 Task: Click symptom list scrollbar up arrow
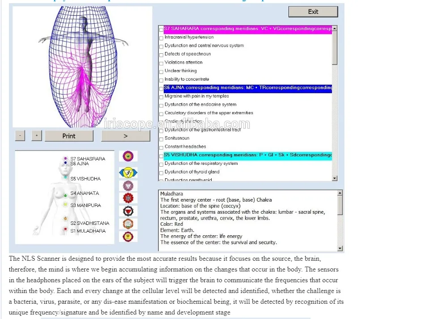pyautogui.click(x=335, y=29)
